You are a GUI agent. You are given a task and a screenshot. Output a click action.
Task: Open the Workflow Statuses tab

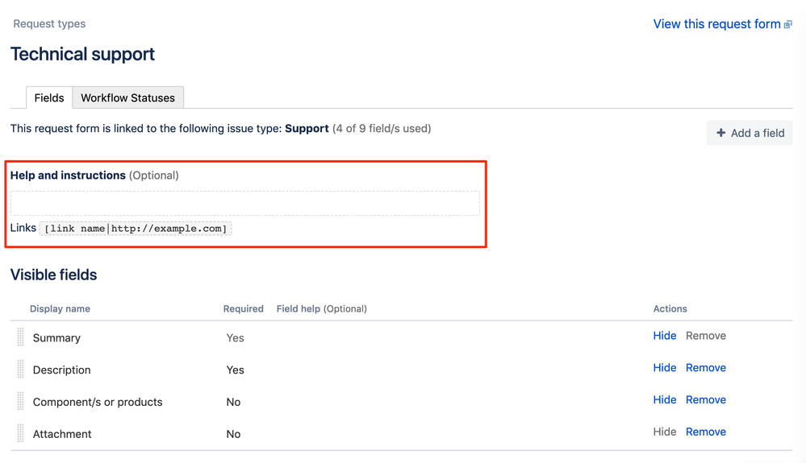[x=128, y=97]
